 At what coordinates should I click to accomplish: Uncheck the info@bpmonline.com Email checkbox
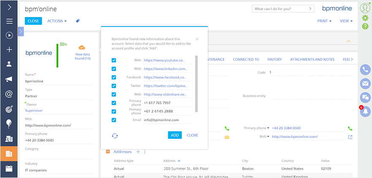(x=114, y=120)
